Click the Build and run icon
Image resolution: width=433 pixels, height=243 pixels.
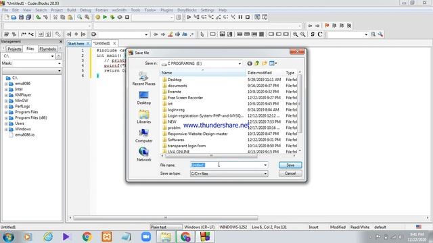point(112,18)
